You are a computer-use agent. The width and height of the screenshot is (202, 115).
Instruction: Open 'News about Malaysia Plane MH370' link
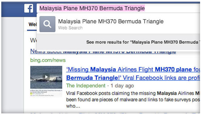point(103,52)
